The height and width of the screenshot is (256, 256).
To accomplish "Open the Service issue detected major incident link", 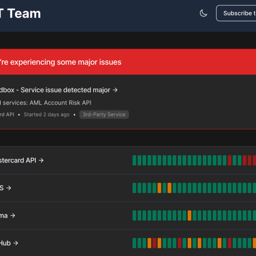I will coord(59,90).
